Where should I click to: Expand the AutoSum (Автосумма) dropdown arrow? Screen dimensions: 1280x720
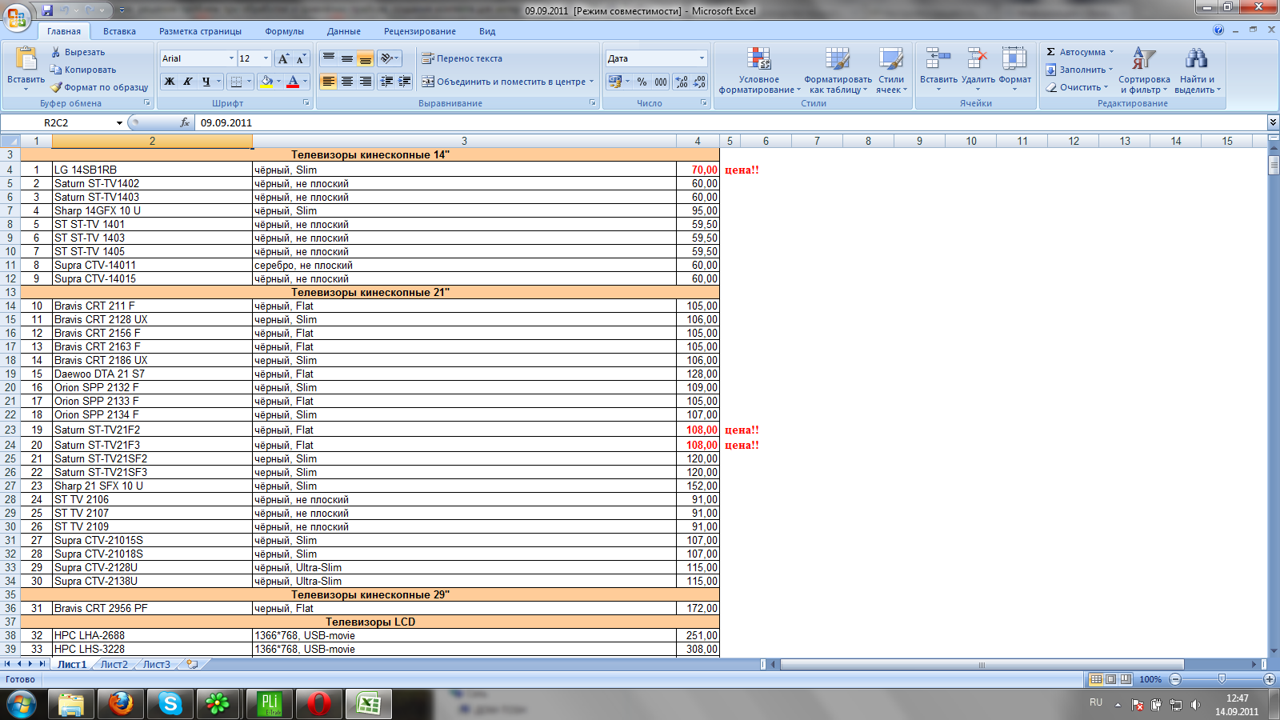tap(1111, 52)
